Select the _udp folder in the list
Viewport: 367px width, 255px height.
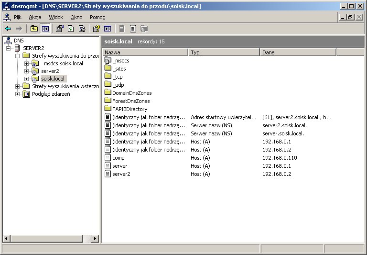point(114,85)
